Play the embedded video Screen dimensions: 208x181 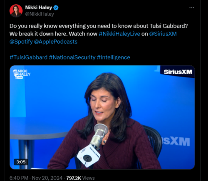click(102, 117)
